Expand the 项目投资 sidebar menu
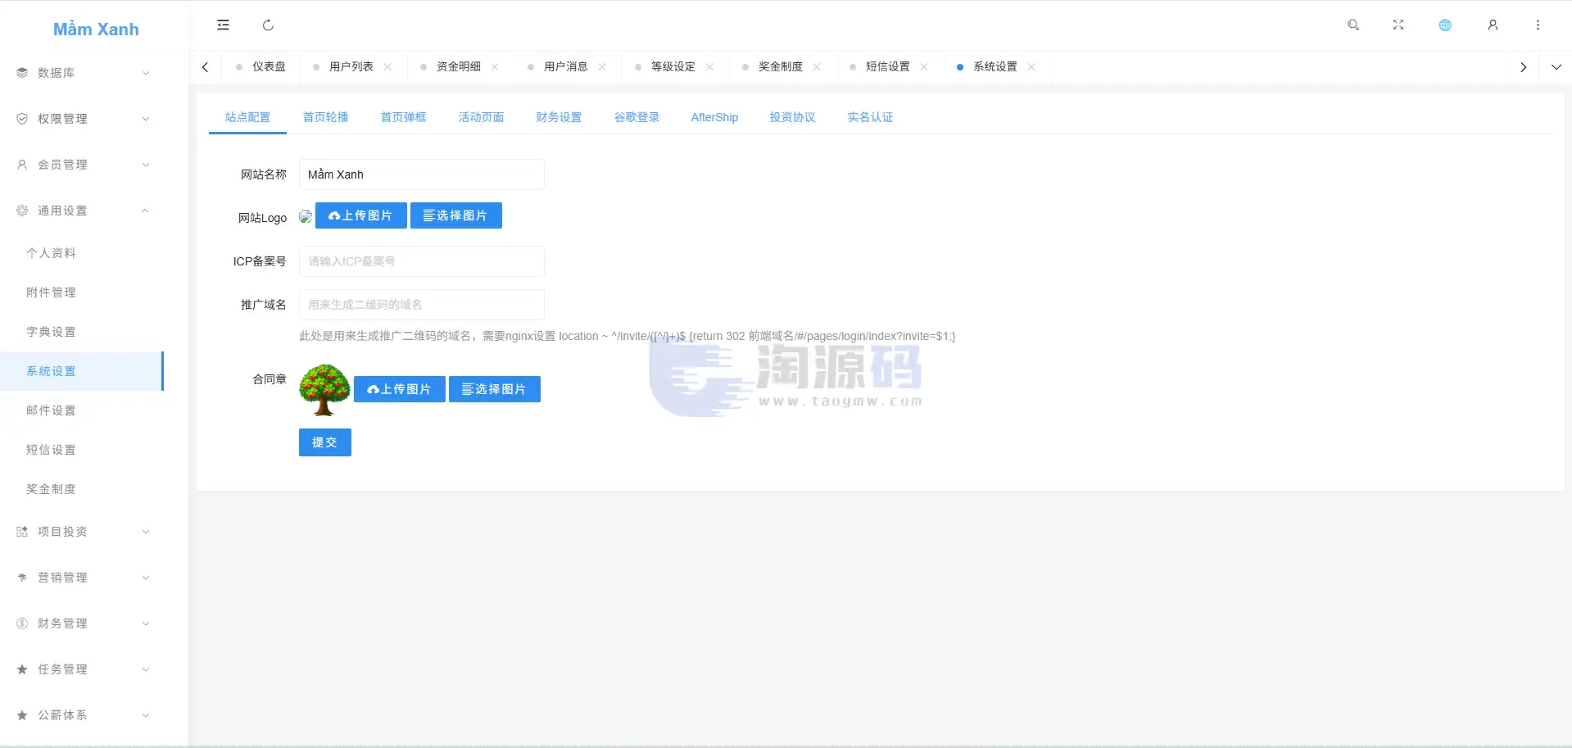 82,532
